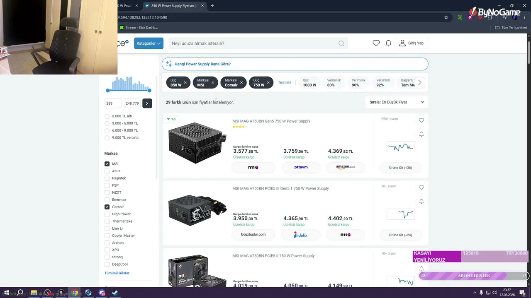
Task: Open the Sırala sort dropdown
Action: click(397, 102)
